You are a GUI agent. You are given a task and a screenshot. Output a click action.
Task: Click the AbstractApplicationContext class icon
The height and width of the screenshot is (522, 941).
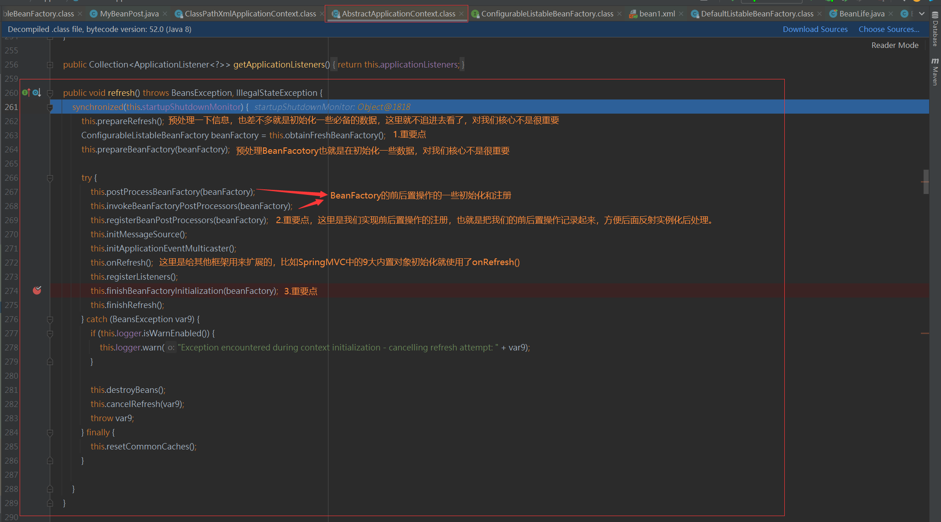coord(336,14)
